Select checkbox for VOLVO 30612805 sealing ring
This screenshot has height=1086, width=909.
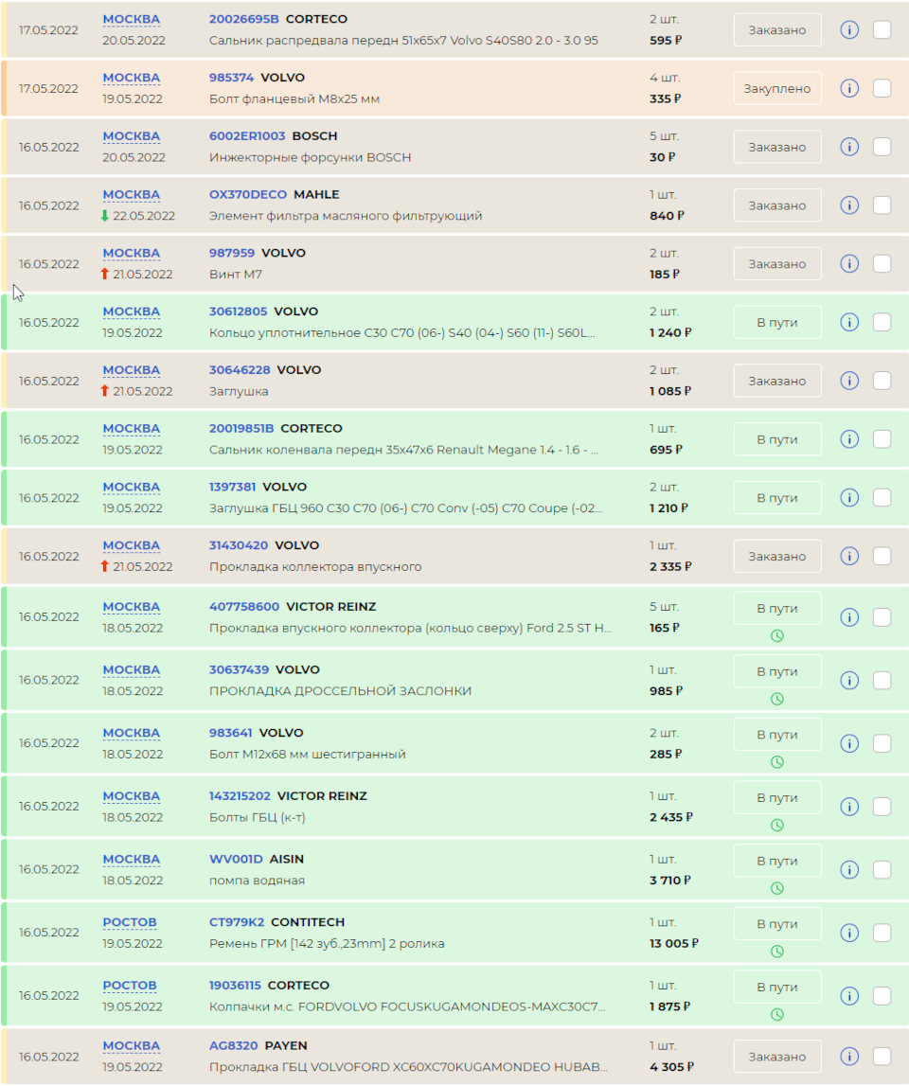click(x=882, y=323)
